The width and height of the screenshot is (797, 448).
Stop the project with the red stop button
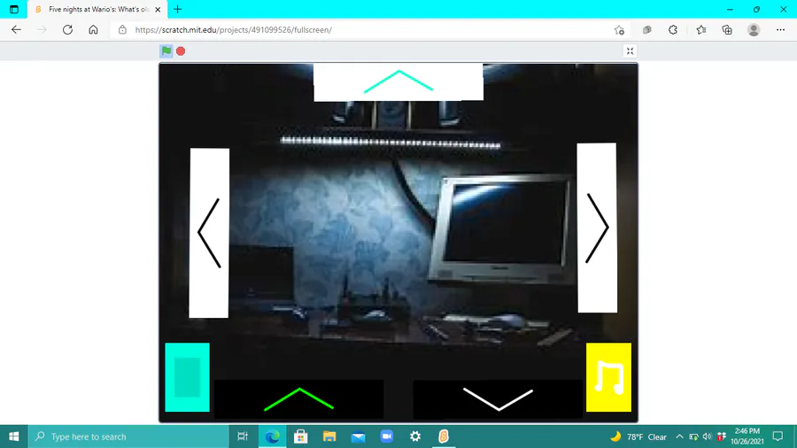(x=181, y=50)
